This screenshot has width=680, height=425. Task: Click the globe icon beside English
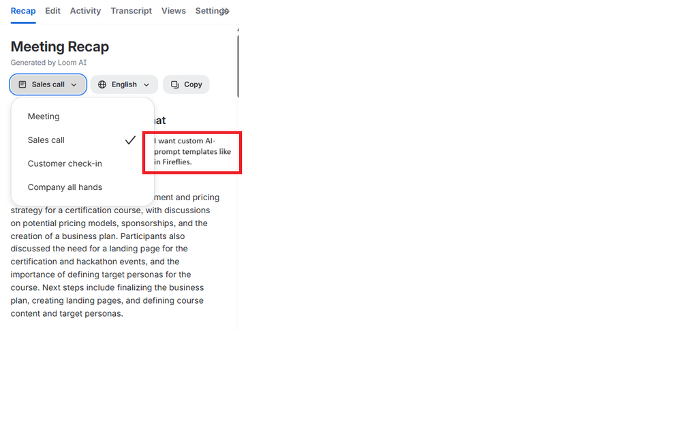[x=102, y=84]
